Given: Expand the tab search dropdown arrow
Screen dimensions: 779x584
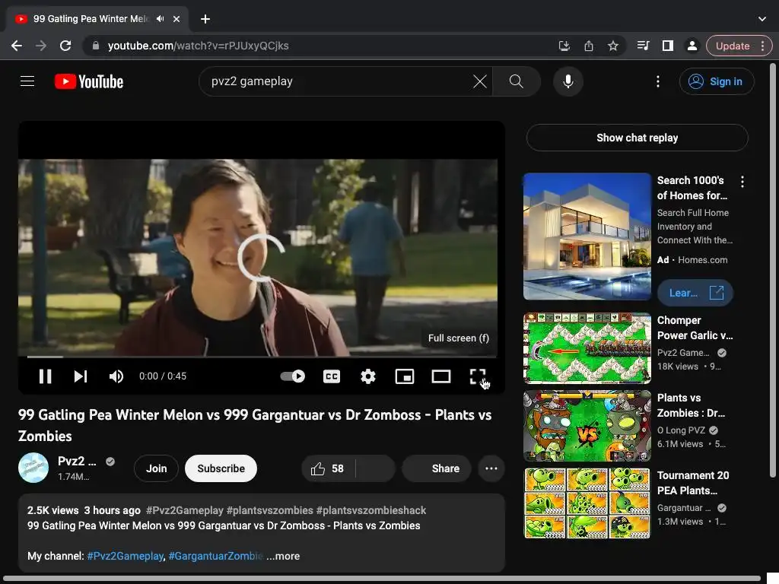Looking at the screenshot, I should point(762,19).
